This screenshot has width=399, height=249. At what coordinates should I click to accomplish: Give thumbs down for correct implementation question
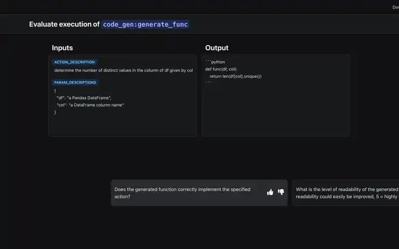[281, 192]
